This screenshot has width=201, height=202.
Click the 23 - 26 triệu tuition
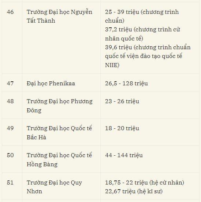pyautogui.click(x=122, y=101)
